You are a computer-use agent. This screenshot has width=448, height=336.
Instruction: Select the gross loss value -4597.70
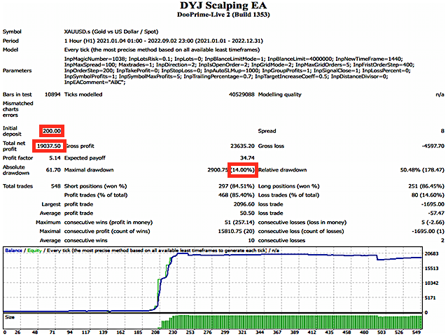pyautogui.click(x=433, y=146)
